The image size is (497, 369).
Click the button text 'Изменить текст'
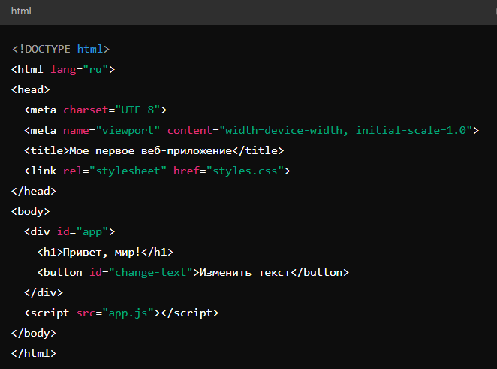[x=245, y=273]
